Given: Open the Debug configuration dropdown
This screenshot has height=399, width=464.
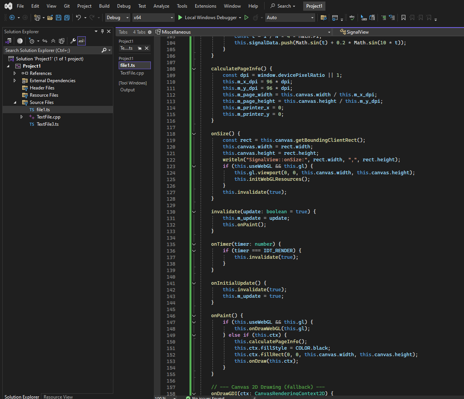Looking at the screenshot, I should tap(118, 18).
